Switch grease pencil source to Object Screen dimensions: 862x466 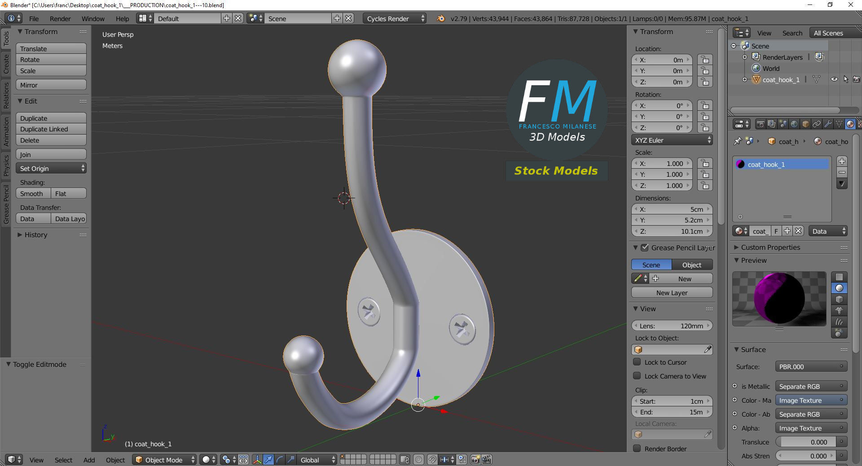click(x=692, y=265)
